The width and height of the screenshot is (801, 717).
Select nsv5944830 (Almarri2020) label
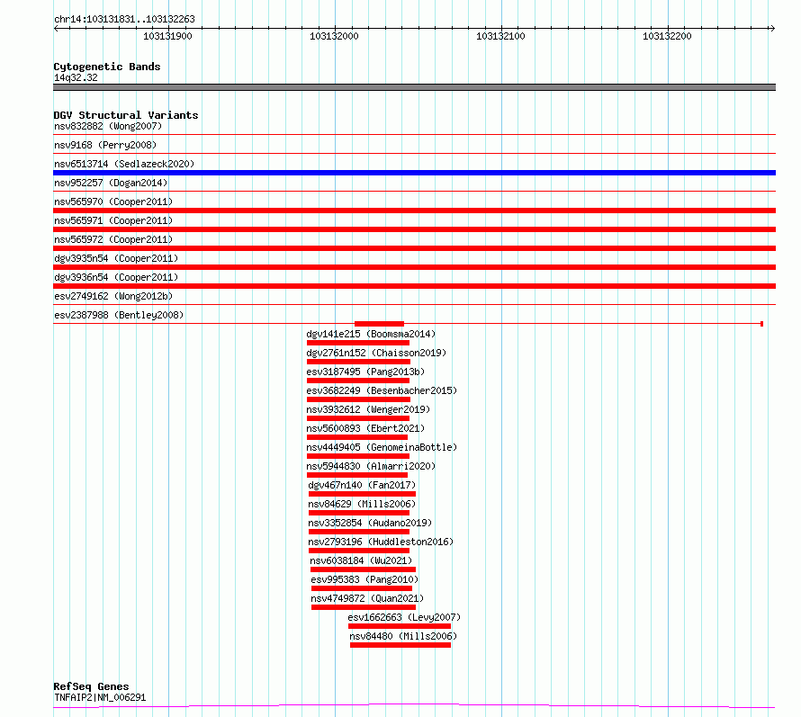tap(371, 466)
